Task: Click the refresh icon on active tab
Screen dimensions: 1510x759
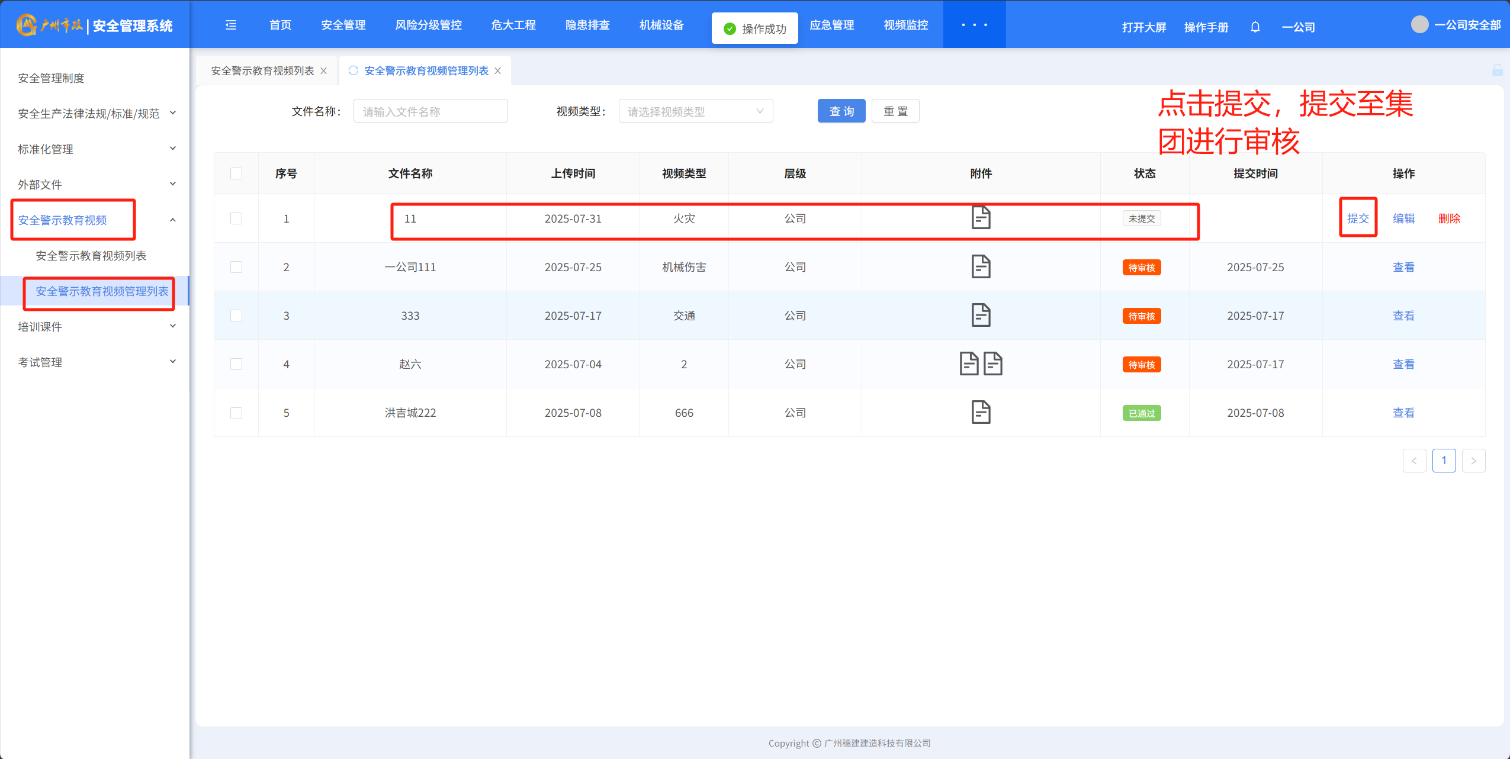Action: point(354,70)
